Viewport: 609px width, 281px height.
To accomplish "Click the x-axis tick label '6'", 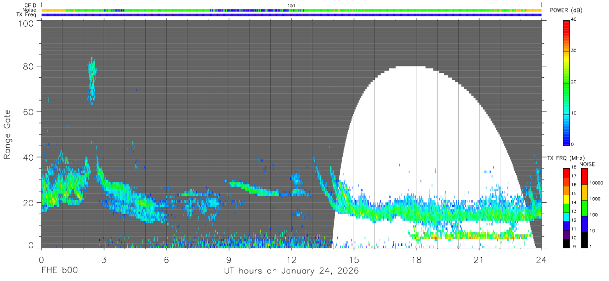I will (x=166, y=259).
